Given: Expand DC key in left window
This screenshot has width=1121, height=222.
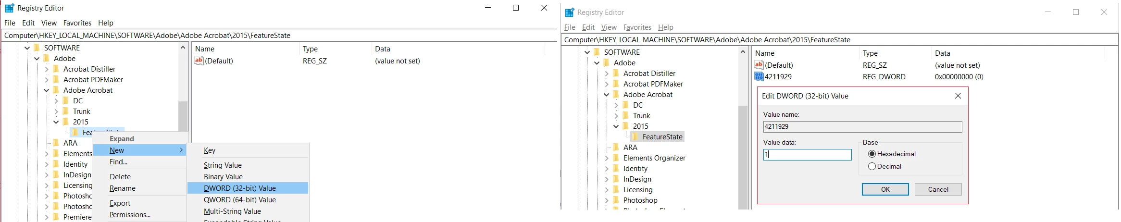Looking at the screenshot, I should point(56,100).
